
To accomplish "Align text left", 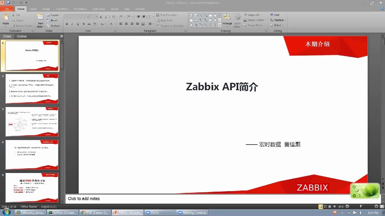I will pos(121,24).
